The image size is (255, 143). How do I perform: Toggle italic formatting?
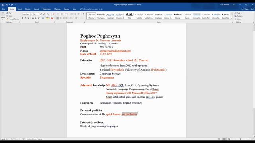(x=25, y=18)
